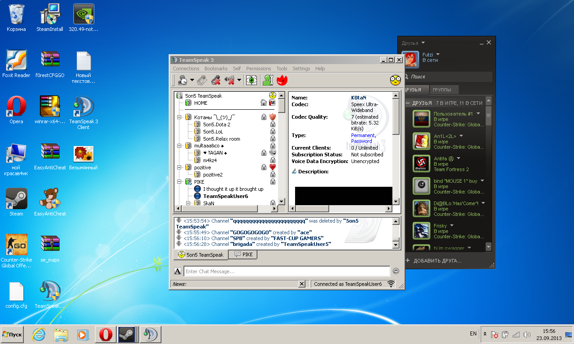Click the connection status WiFi icon

click(x=391, y=284)
